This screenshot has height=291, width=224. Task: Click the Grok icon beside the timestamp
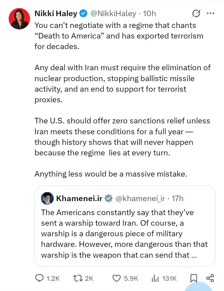coord(196,14)
